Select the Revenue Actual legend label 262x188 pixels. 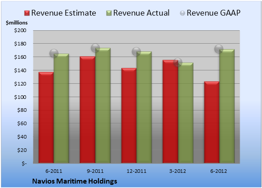pyautogui.click(x=141, y=13)
